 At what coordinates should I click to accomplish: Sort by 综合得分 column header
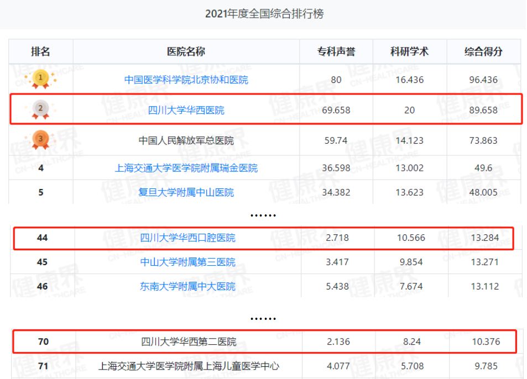coord(483,52)
